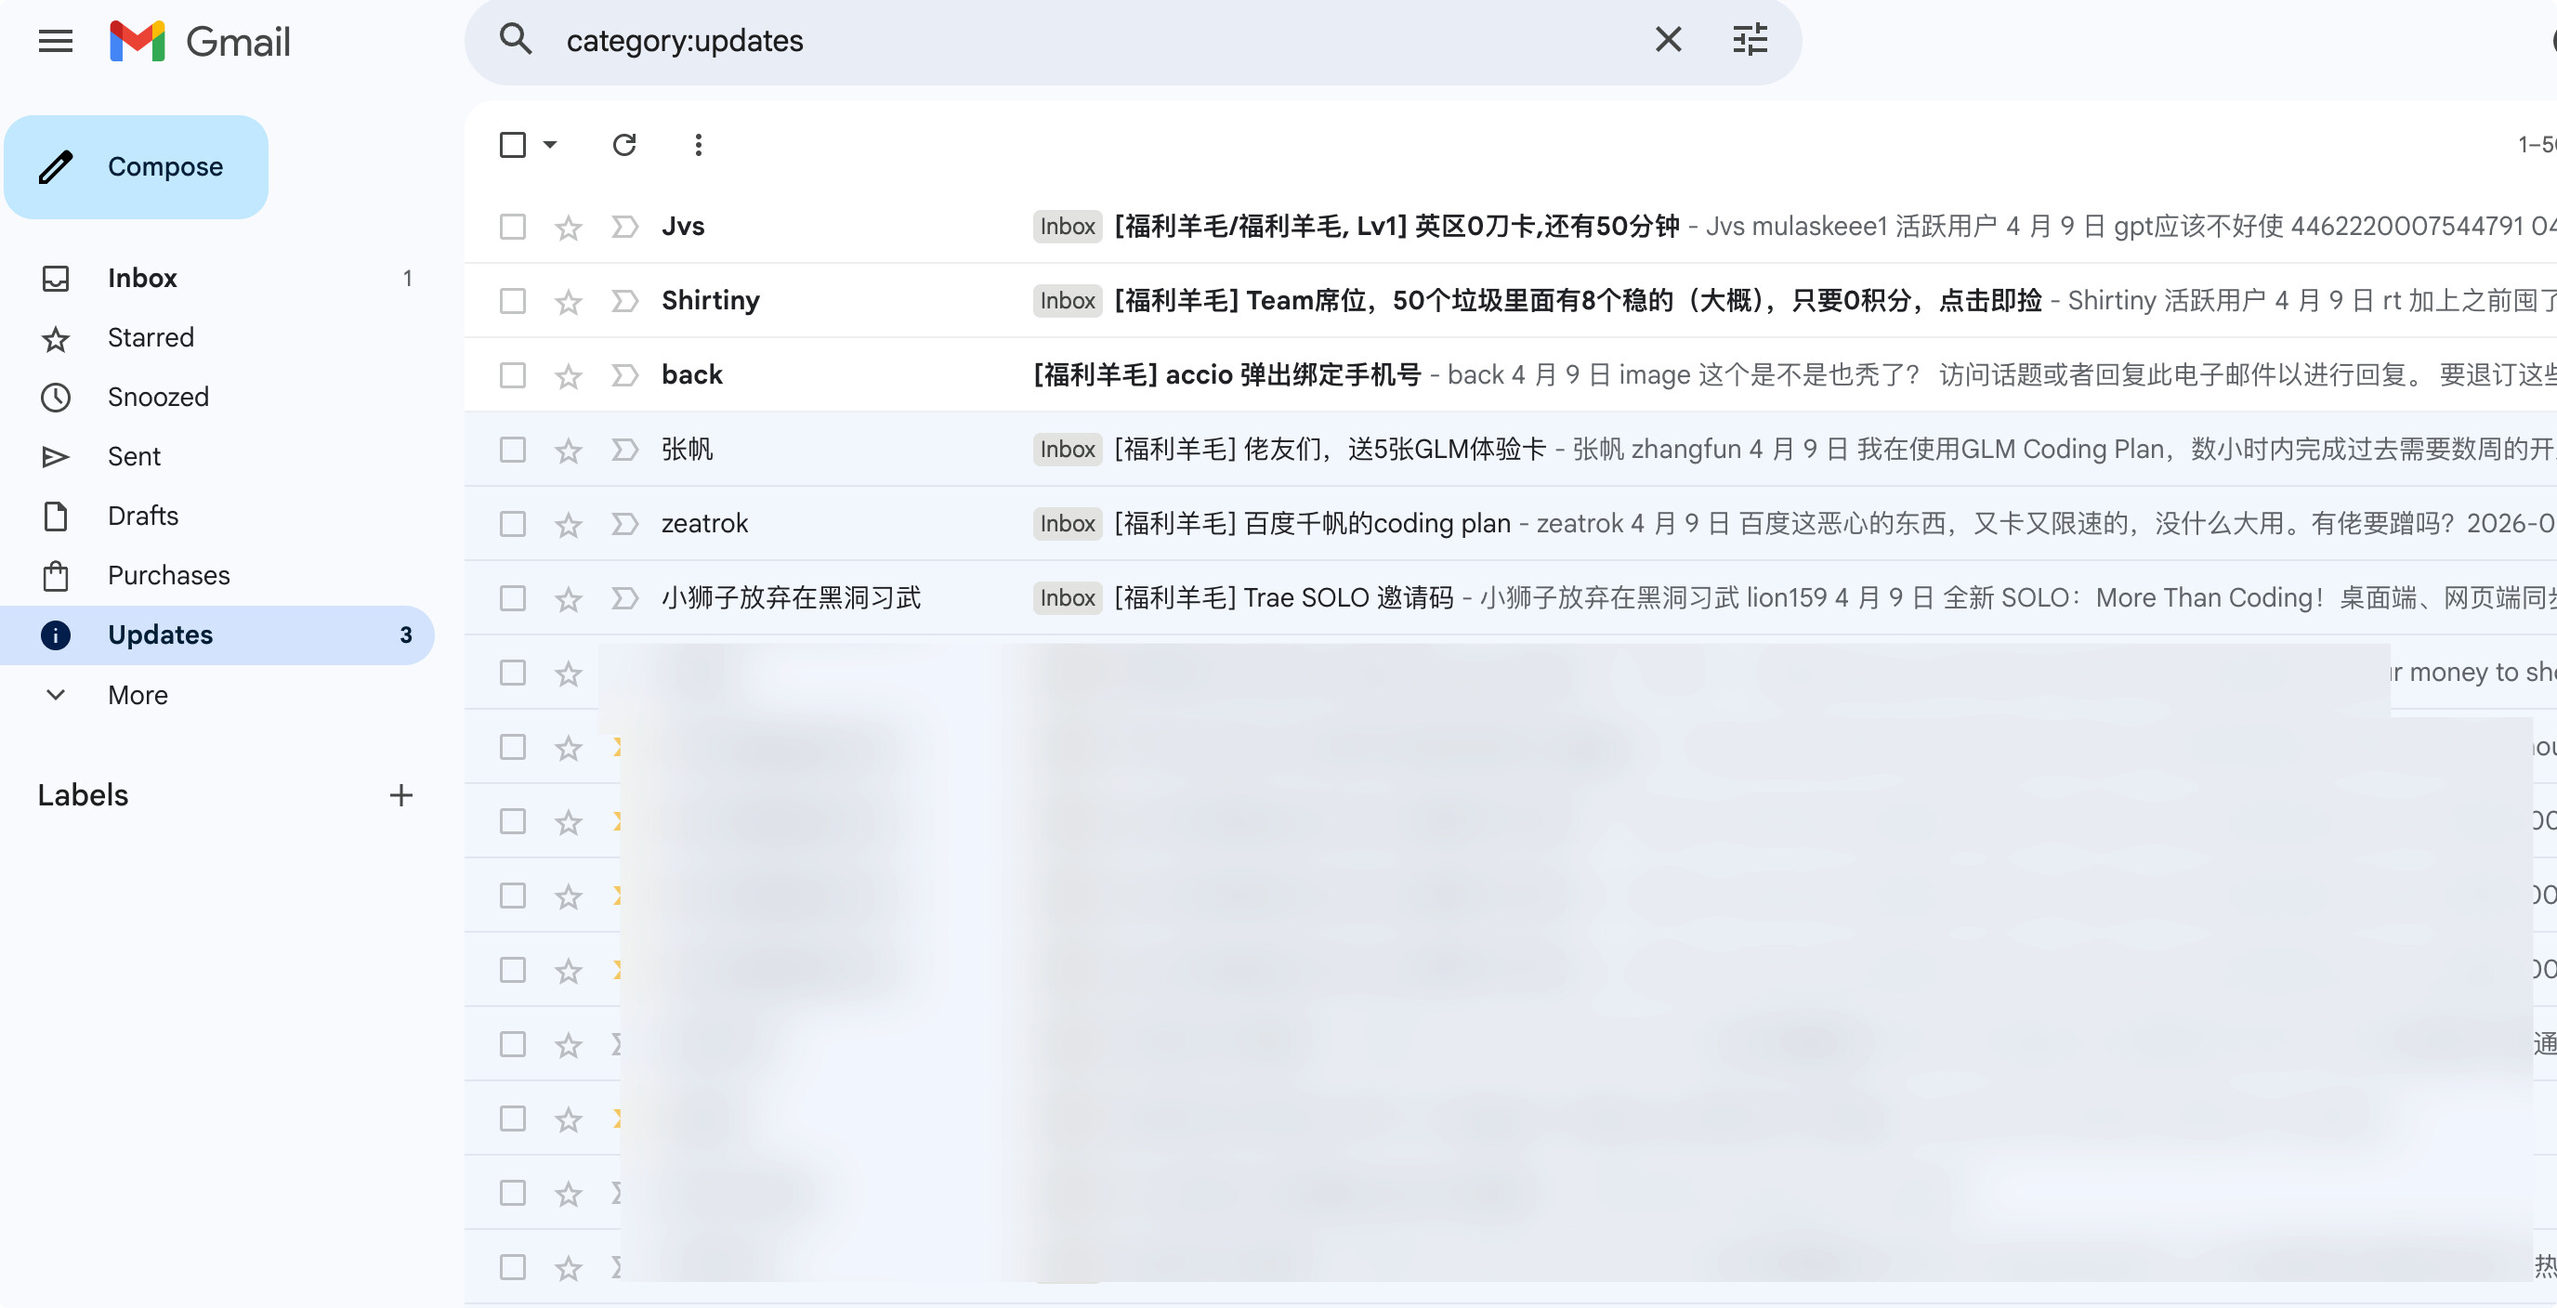Image resolution: width=2557 pixels, height=1308 pixels.
Task: Select the Updates category
Action: (217, 635)
